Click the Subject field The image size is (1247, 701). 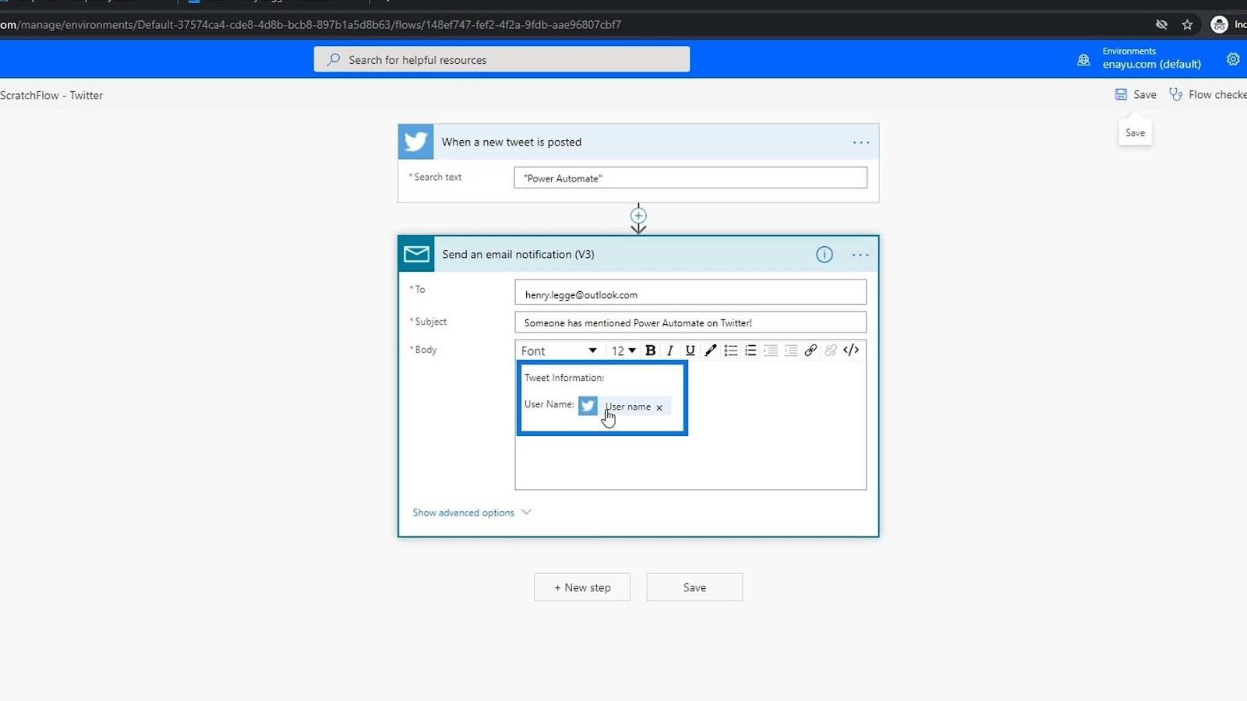click(691, 322)
